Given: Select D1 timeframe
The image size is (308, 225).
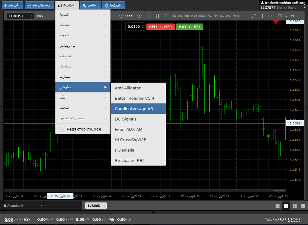Looking at the screenshot, I should [x=222, y=16].
